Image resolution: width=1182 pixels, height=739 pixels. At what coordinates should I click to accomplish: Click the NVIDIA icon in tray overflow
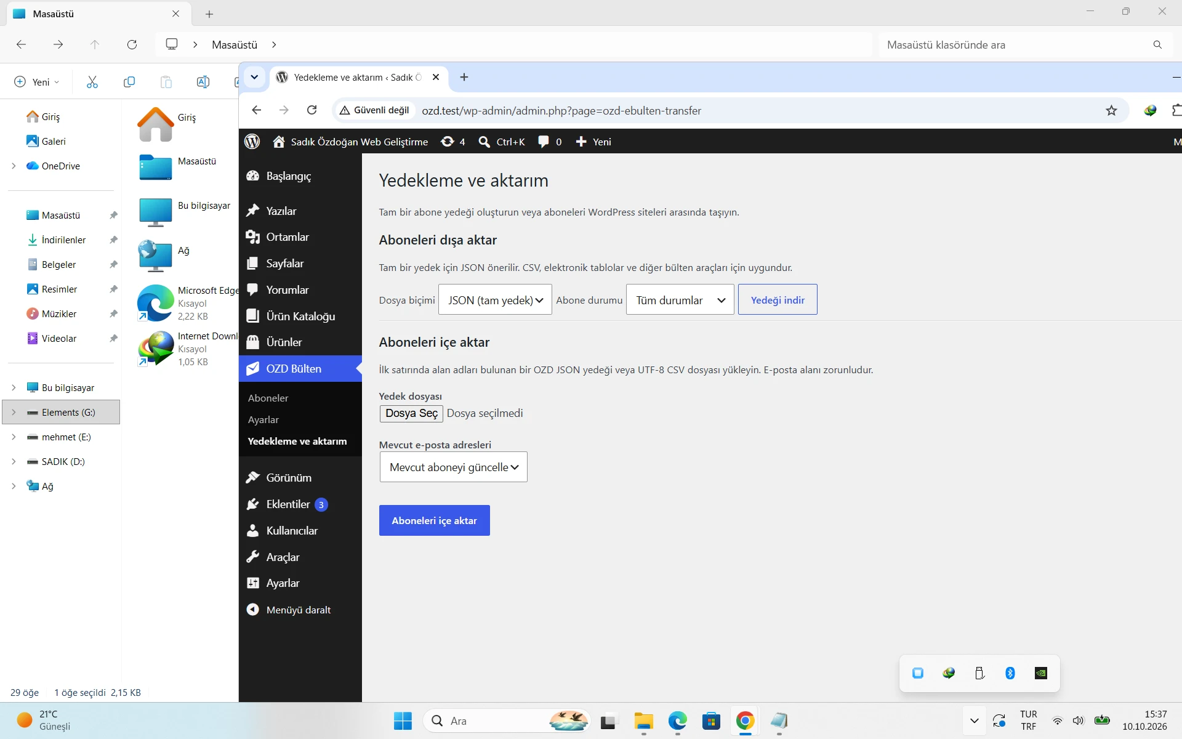click(1041, 673)
